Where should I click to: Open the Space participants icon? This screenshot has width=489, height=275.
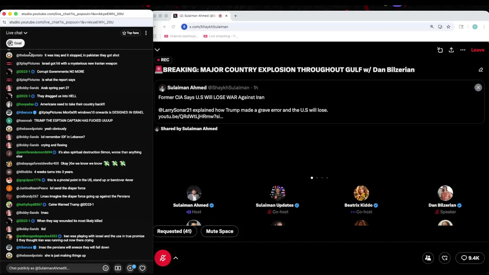[x=428, y=258]
